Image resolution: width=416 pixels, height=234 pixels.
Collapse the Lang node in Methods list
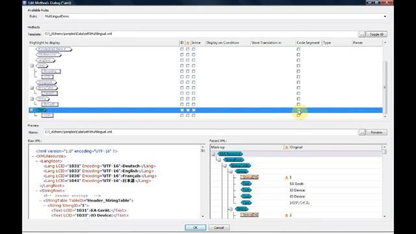tap(32, 66)
